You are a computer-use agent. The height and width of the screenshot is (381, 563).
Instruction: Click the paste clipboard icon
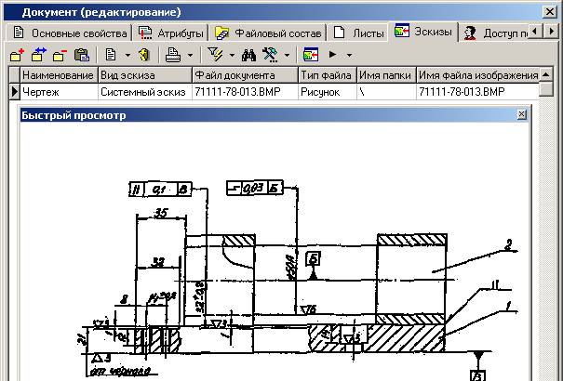click(82, 55)
